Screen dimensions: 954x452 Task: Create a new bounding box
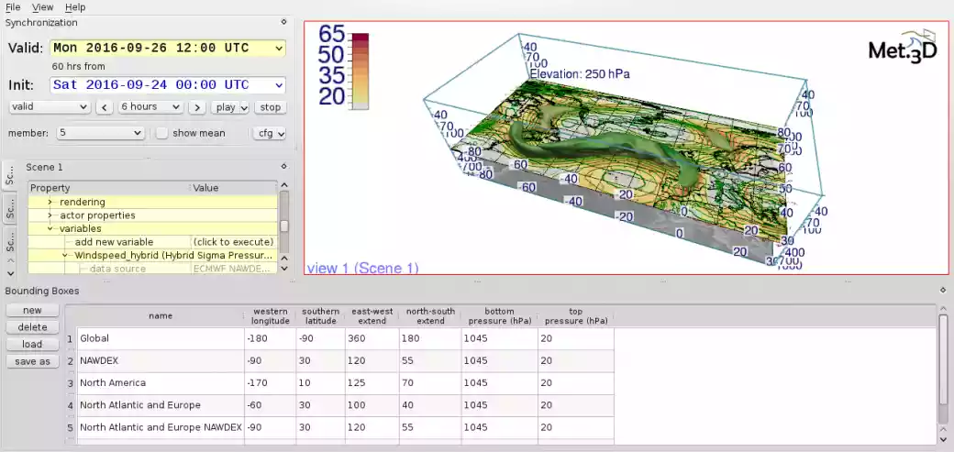32,310
